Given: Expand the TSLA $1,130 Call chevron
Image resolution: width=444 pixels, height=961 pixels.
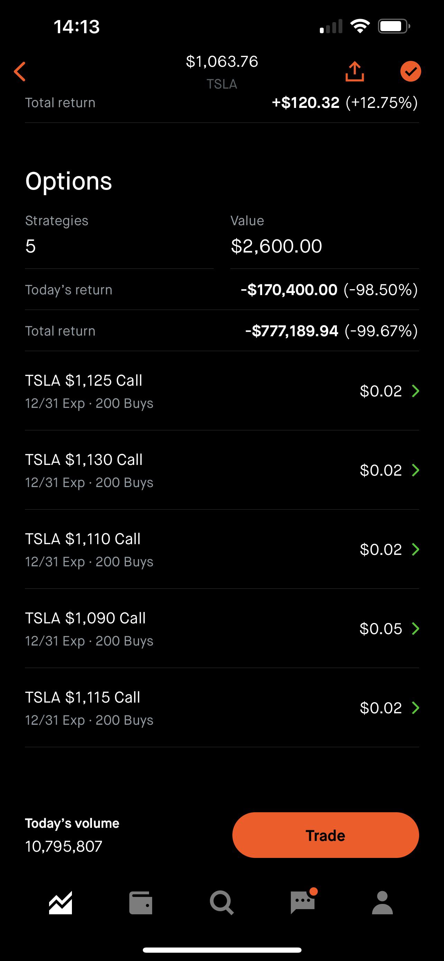Looking at the screenshot, I should pos(415,470).
